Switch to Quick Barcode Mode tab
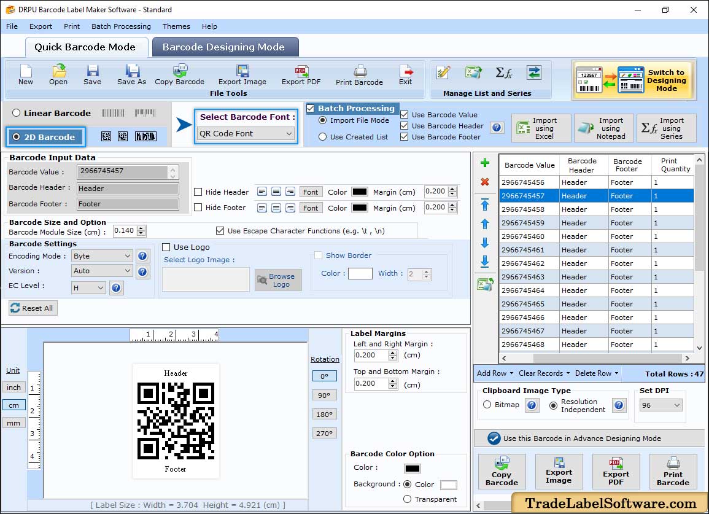The image size is (709, 514). click(x=86, y=47)
